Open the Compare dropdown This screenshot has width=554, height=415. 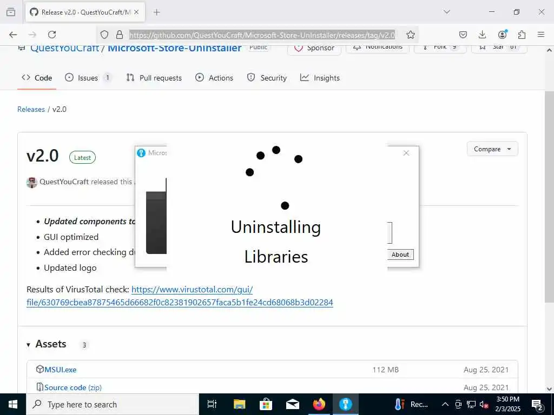pos(492,149)
